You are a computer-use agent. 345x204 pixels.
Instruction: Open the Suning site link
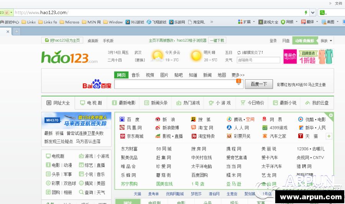(129, 184)
